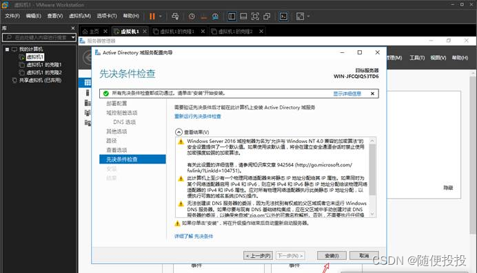Screen dimensions: 477x273
Task: Select 共享虚拟机 (已弃用) in the library
Action: tap(40, 80)
